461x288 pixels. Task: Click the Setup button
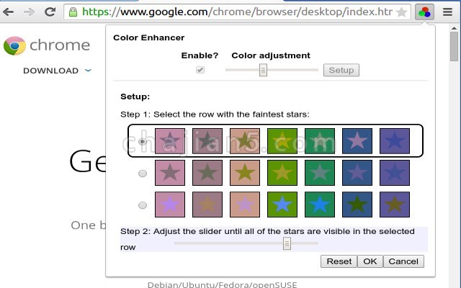coord(341,71)
